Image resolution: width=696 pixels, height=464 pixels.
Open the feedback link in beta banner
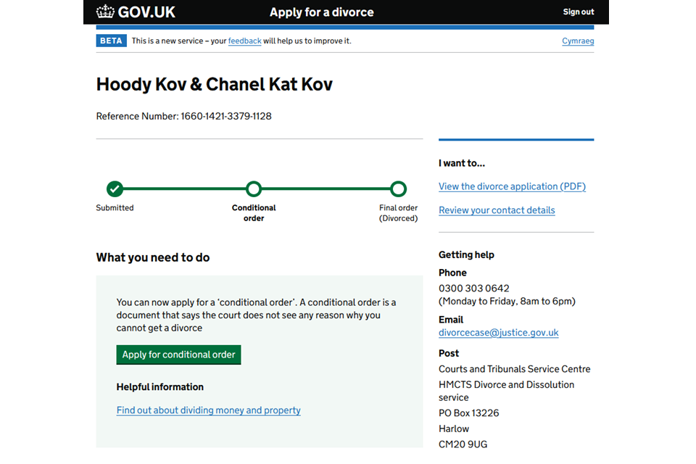point(244,41)
